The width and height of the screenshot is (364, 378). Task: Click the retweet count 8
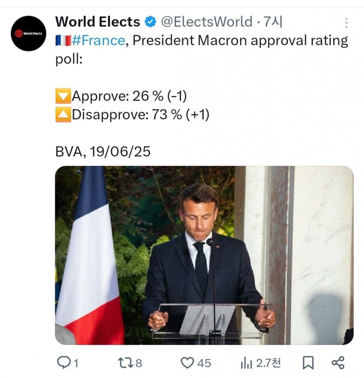coord(138,363)
